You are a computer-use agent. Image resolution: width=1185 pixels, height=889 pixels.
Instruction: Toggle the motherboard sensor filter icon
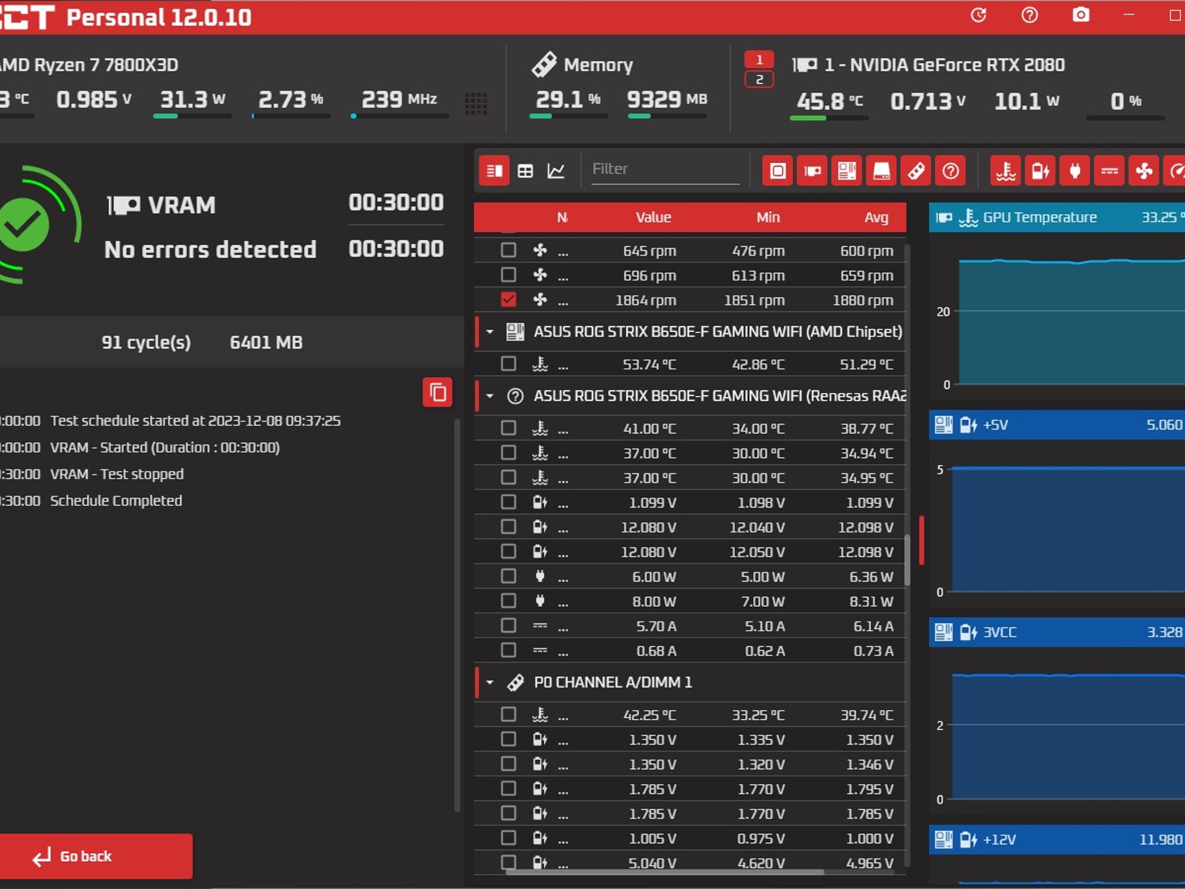pyautogui.click(x=847, y=171)
